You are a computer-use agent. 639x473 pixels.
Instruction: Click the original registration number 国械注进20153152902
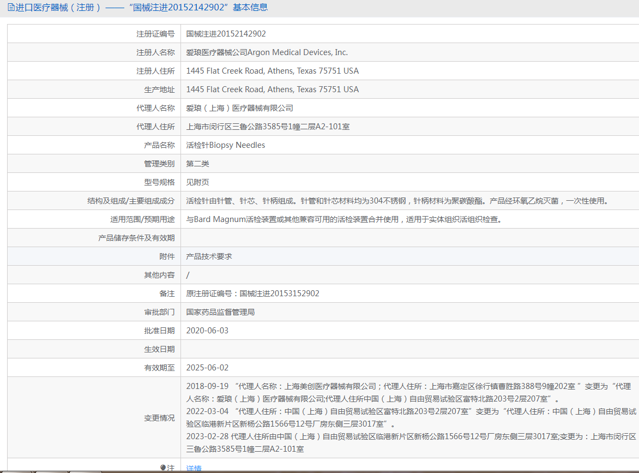(252, 294)
